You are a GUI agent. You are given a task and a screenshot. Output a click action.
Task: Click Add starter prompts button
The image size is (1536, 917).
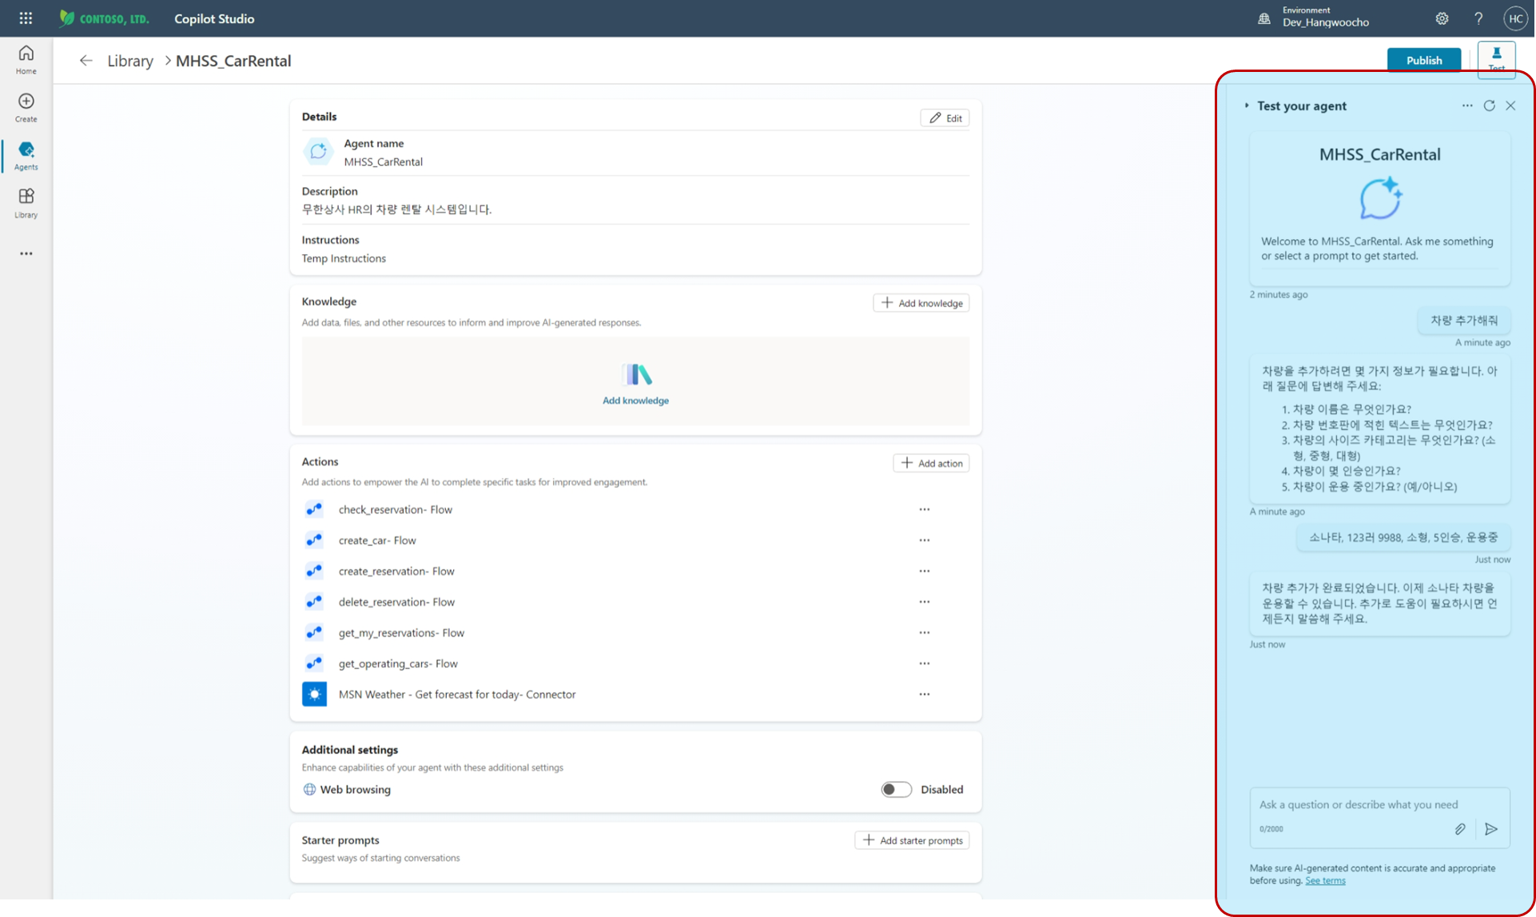[x=912, y=840]
